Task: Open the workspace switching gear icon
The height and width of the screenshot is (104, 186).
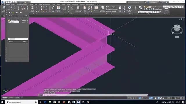Action: (x=169, y=98)
